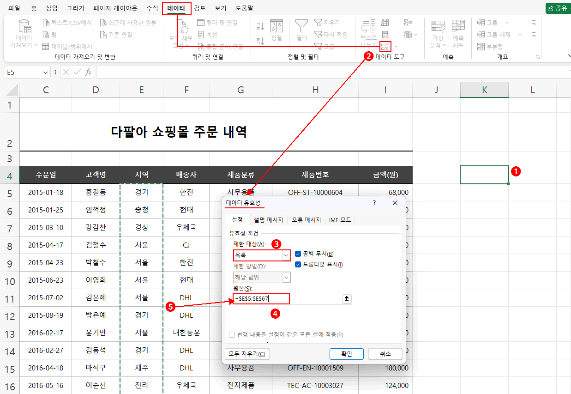Image resolution: width=571 pixels, height=394 pixels.
Task: Click the Flash Fill icon in Data Tools
Action: pyautogui.click(x=385, y=23)
